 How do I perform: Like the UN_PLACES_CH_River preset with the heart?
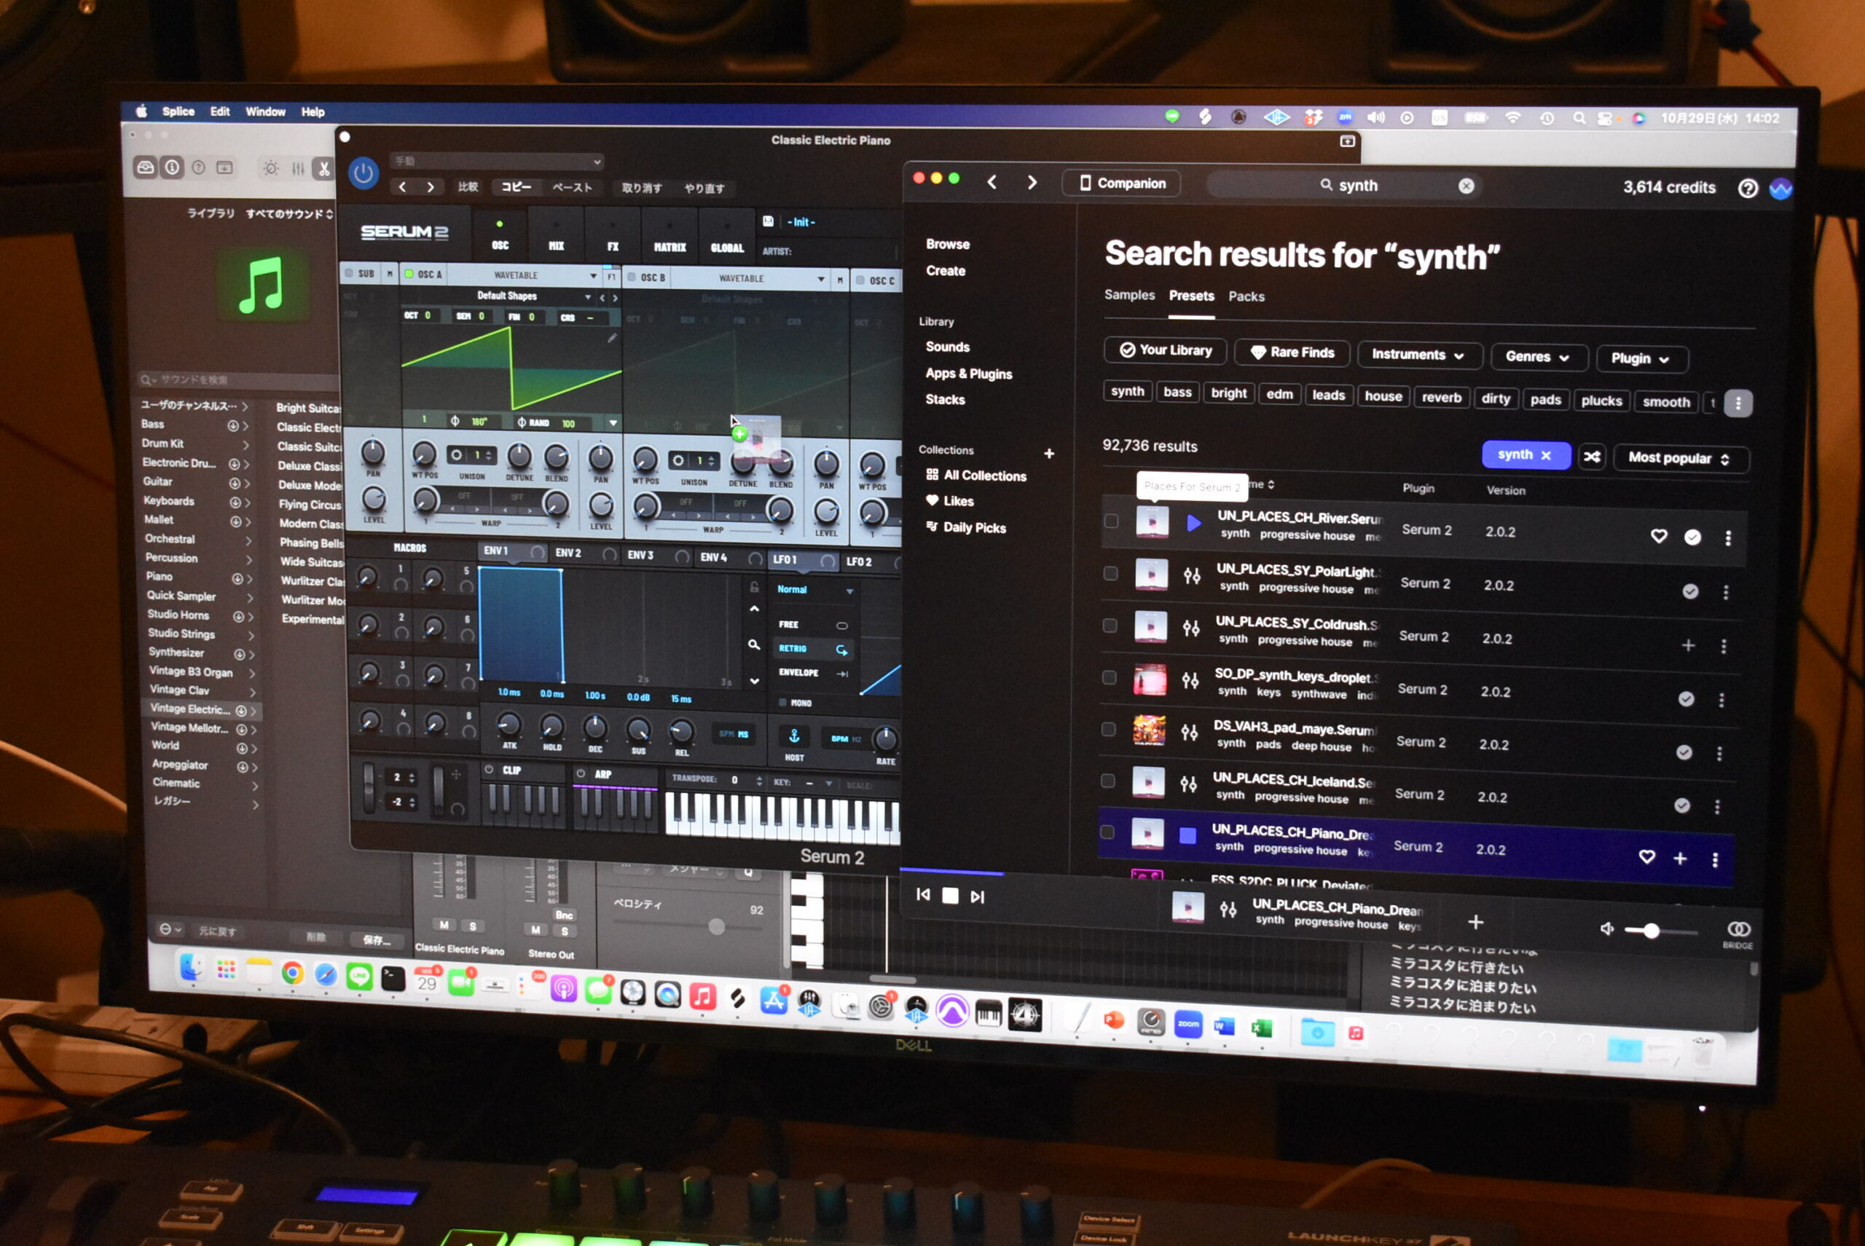(x=1658, y=537)
